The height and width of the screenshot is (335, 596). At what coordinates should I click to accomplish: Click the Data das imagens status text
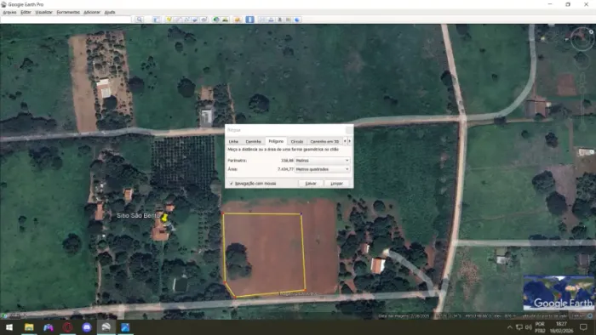click(404, 316)
